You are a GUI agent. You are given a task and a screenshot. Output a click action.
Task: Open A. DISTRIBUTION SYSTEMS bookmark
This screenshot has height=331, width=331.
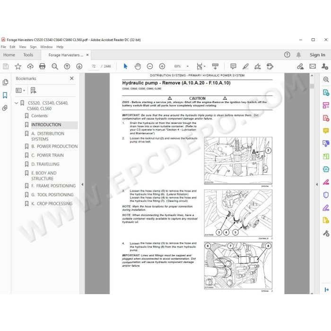point(48,136)
